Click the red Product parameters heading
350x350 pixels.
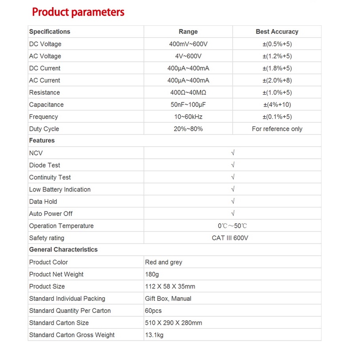78,12
